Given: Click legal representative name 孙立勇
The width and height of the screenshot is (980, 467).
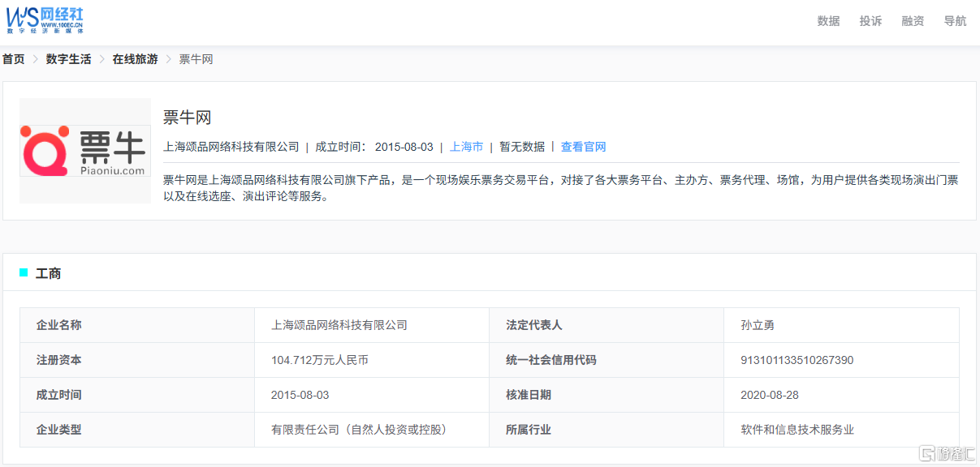Looking at the screenshot, I should 758,325.
